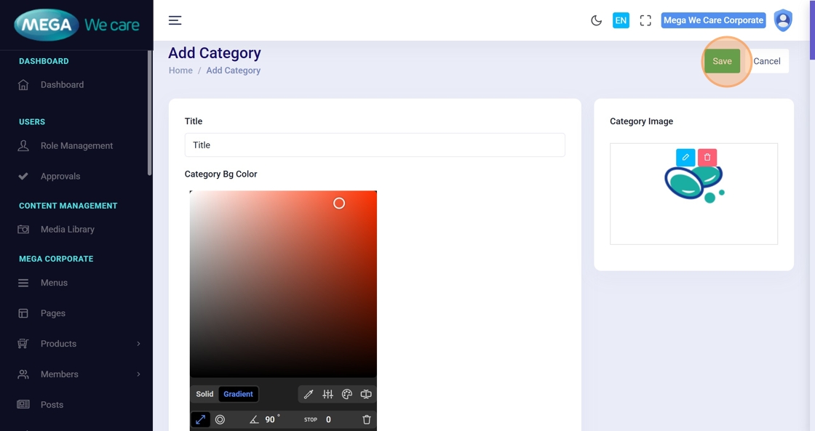815x431 pixels.
Task: Click the Save button
Action: coord(722,61)
